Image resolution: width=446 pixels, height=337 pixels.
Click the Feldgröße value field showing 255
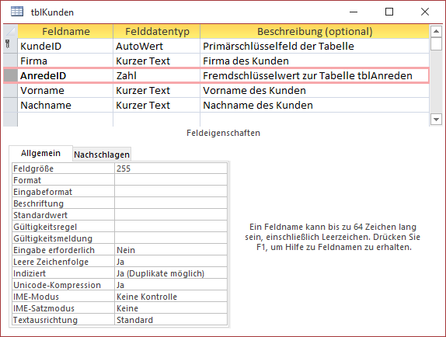point(171,168)
